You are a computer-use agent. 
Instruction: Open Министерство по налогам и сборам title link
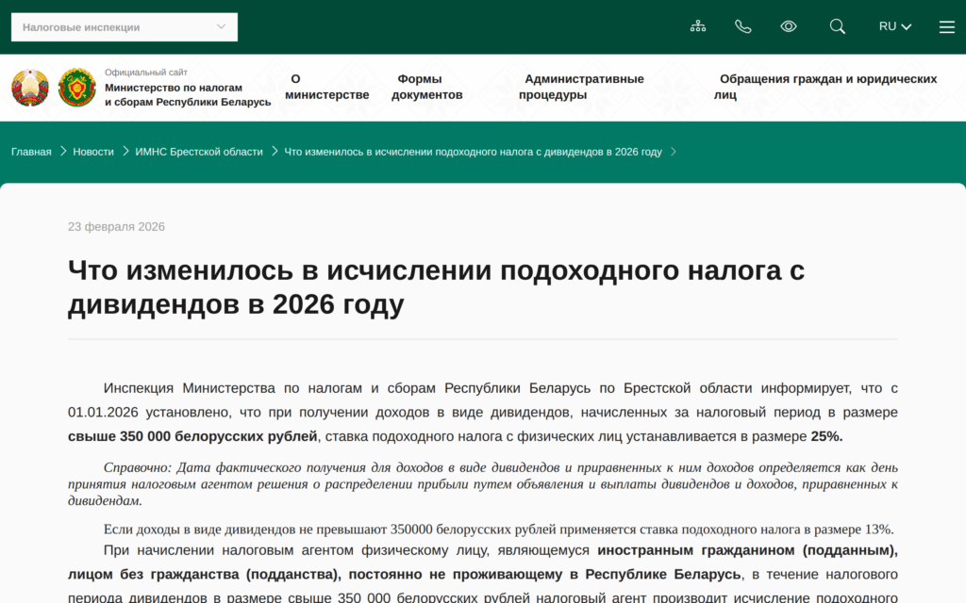tap(188, 95)
